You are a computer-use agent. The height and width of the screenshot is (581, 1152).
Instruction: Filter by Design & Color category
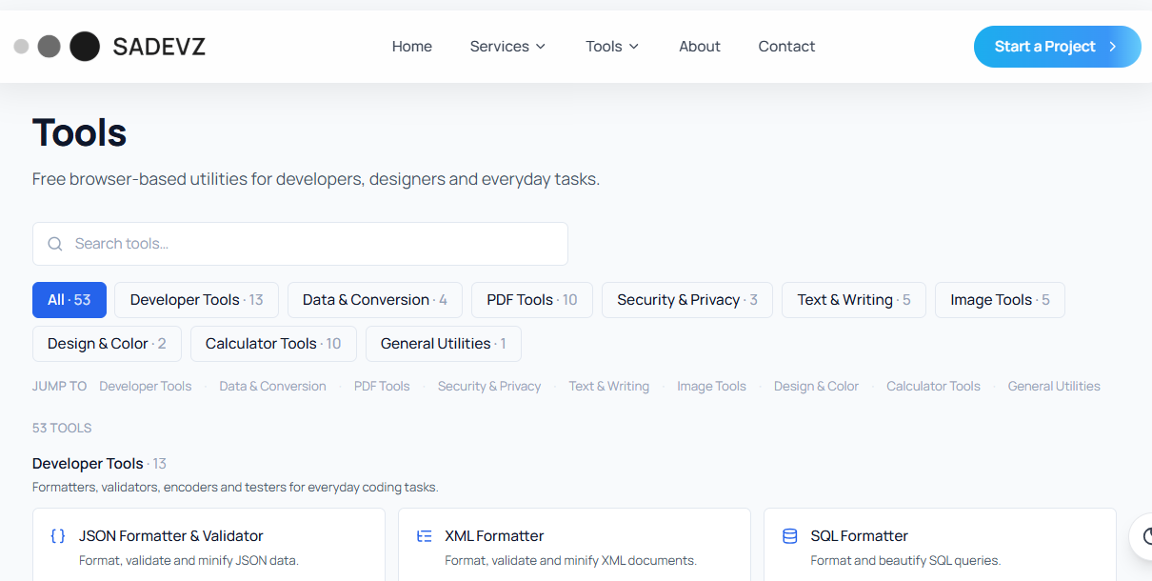pos(107,344)
